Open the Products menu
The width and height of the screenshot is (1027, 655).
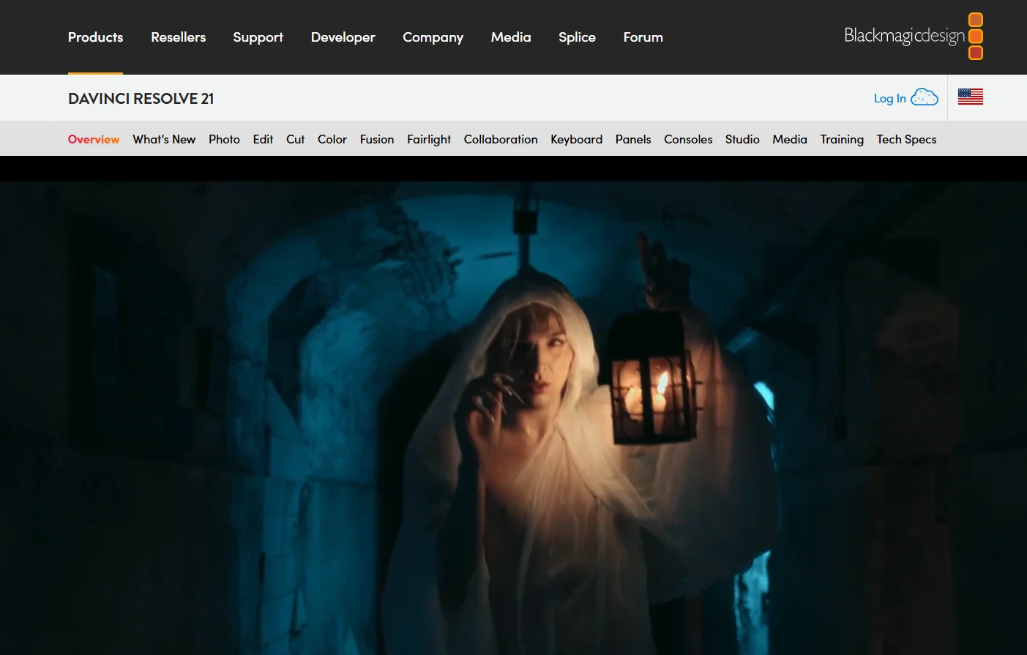coord(95,37)
